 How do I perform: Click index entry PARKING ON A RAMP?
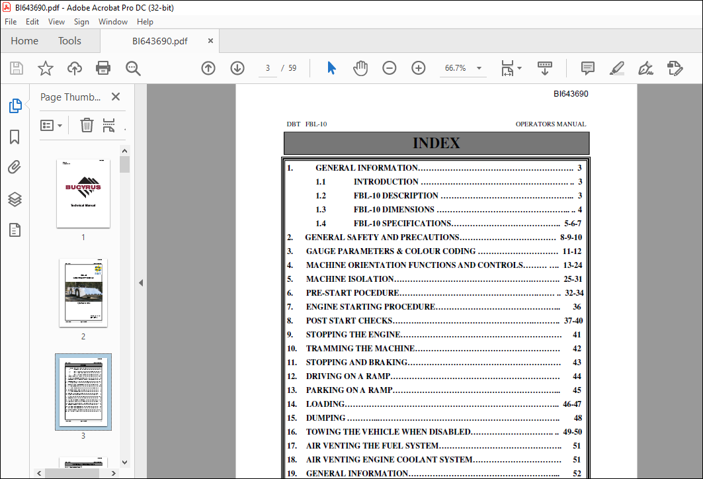[350, 390]
